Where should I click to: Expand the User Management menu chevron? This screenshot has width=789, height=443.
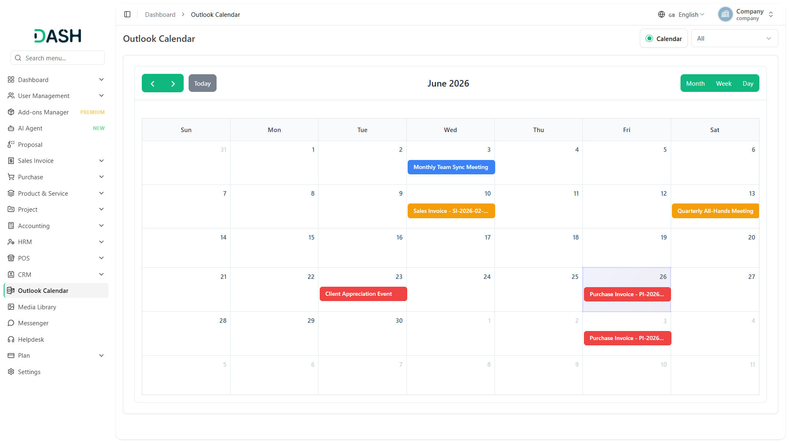point(102,96)
